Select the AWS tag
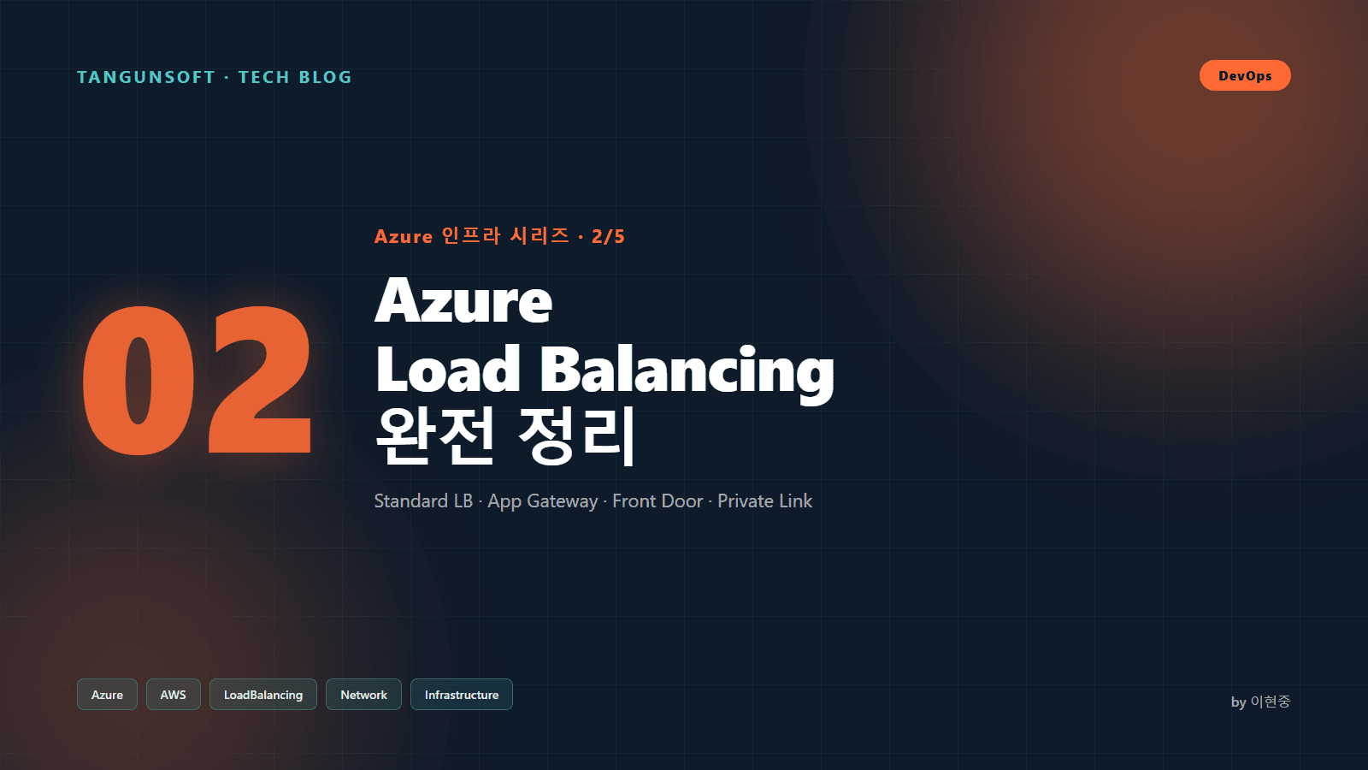The width and height of the screenshot is (1368, 770). tap(173, 695)
